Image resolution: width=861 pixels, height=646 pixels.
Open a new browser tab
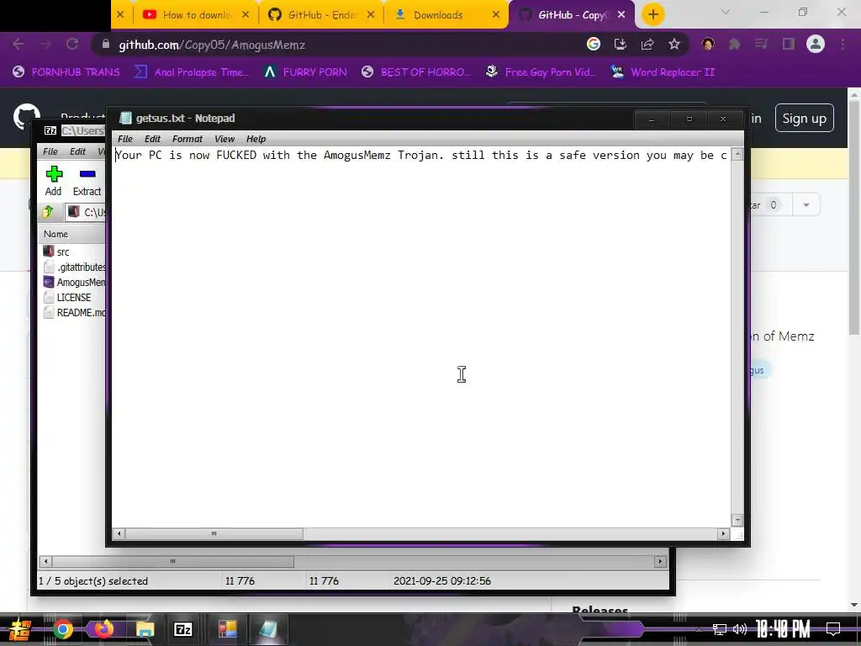pyautogui.click(x=652, y=15)
